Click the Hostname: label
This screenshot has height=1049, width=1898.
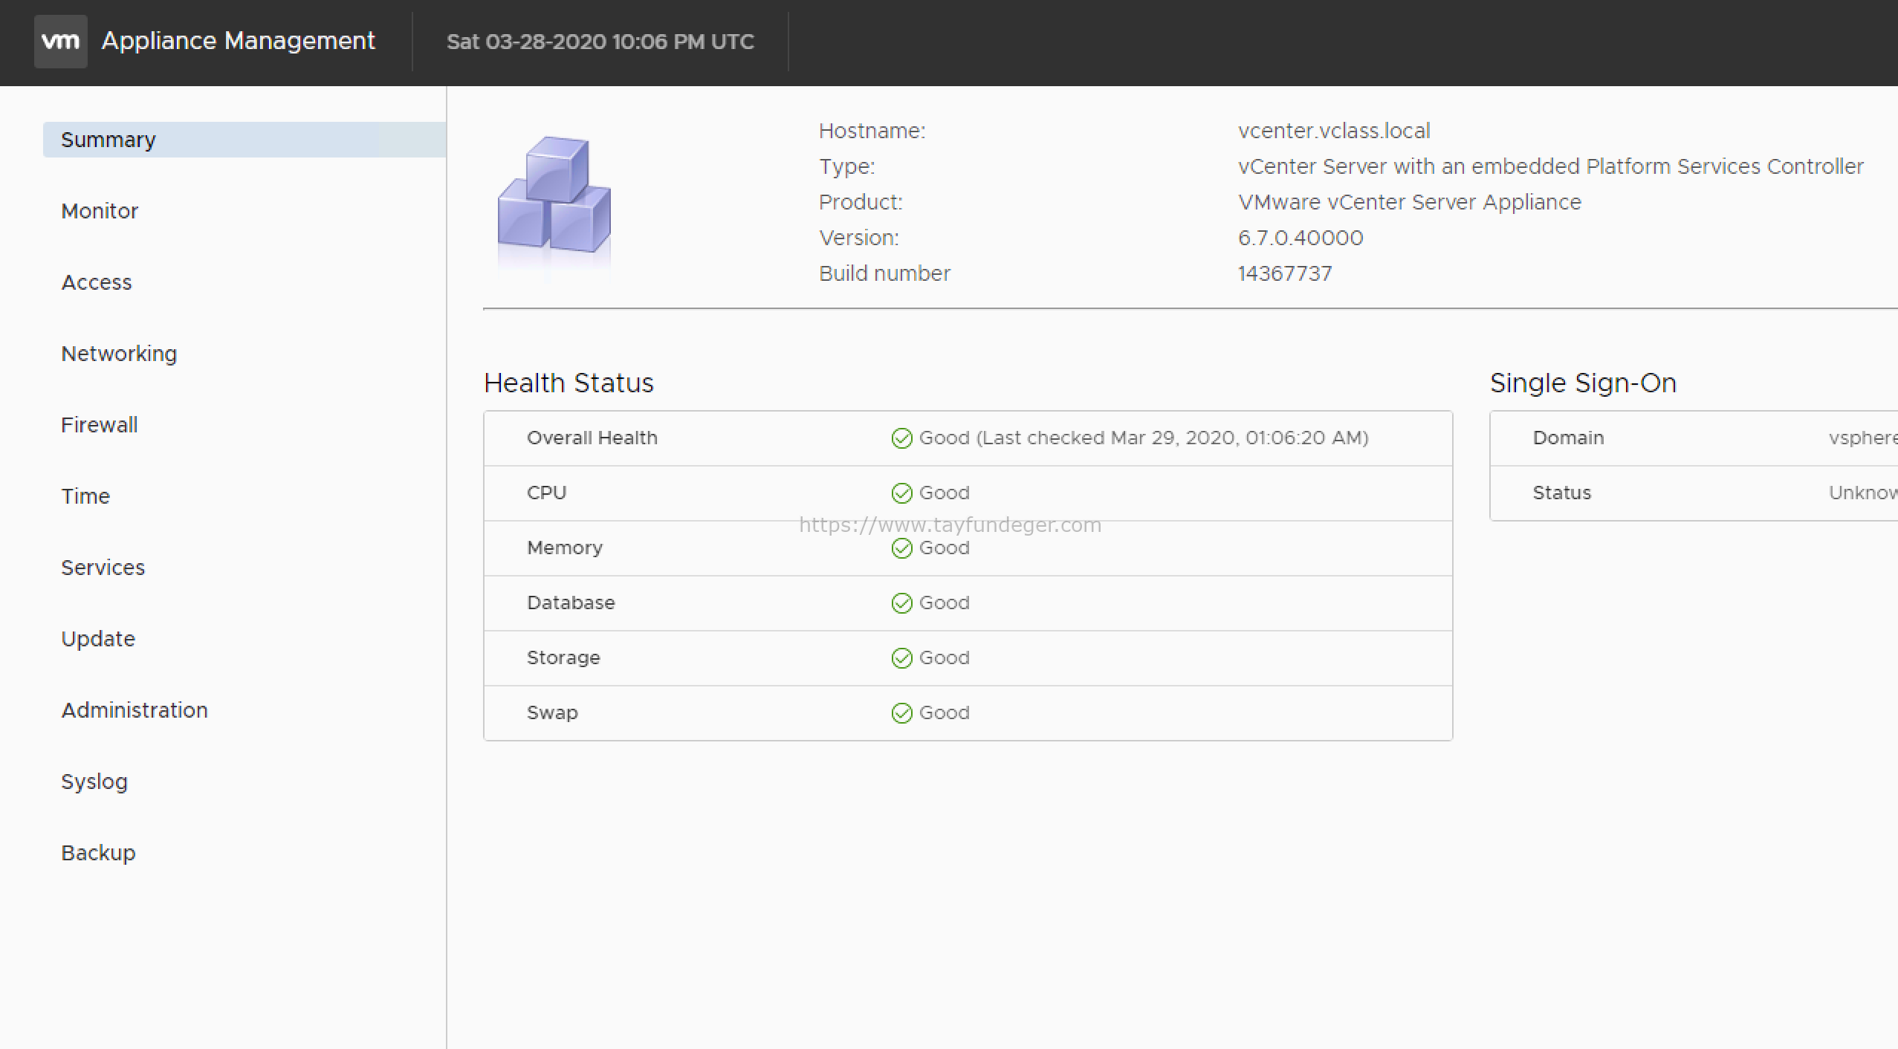(x=872, y=131)
